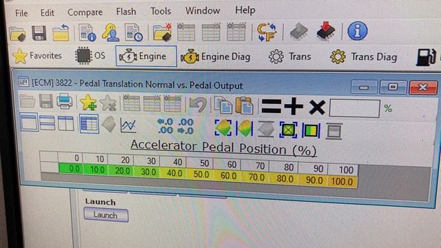Click the green square with side bars icon
441x248 pixels.
pyautogui.click(x=311, y=131)
